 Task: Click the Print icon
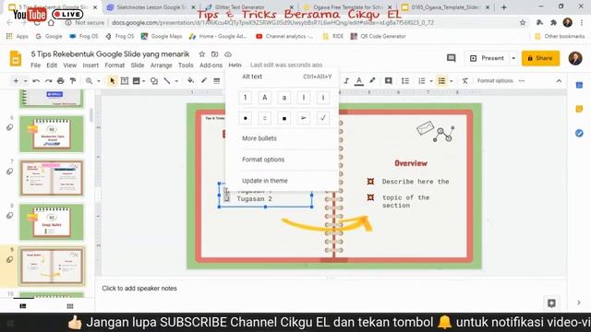(60, 81)
